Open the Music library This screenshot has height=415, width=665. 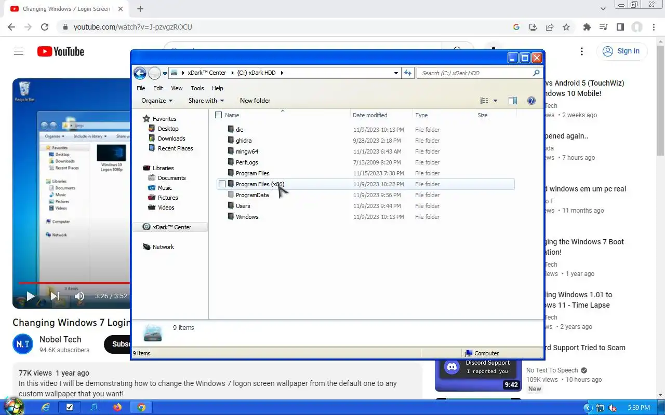(x=165, y=188)
